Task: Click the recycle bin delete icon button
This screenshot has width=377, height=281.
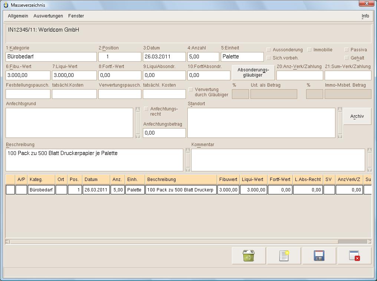Action: pyautogui.click(x=249, y=256)
